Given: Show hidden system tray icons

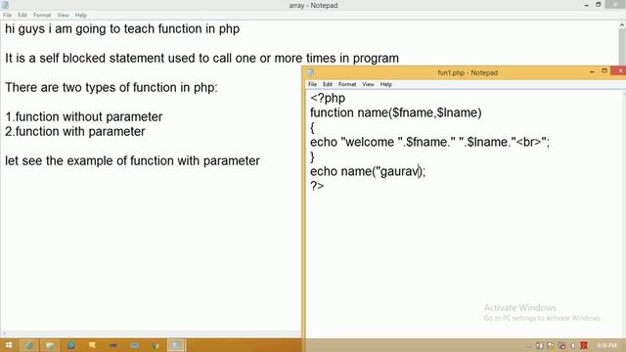Looking at the screenshot, I should click(528, 346).
